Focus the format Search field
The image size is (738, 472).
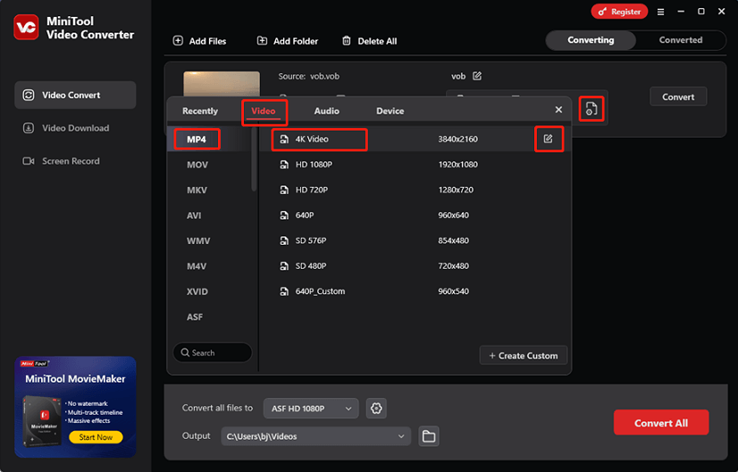[x=213, y=352]
